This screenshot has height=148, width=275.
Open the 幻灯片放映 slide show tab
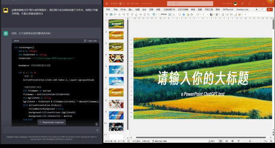[x=183, y=10]
